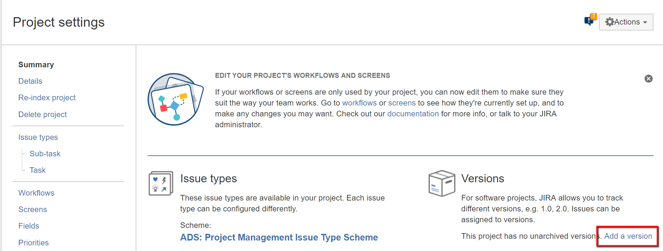Select the Sub-task issue type

pos(45,154)
